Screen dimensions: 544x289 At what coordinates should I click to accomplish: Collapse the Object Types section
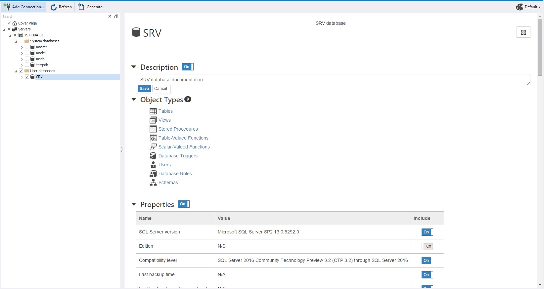click(134, 100)
